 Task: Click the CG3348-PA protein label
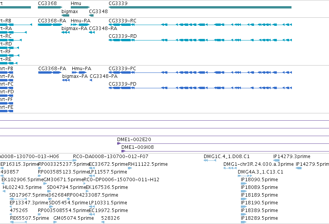(x=104, y=76)
